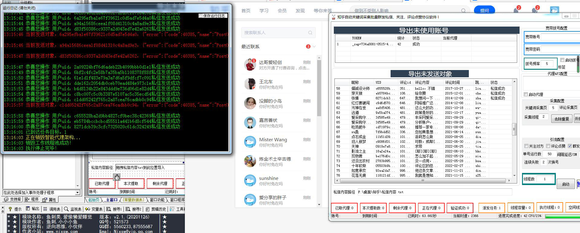The height and width of the screenshot is (233, 580).
Task: Click the 工具 icon tab
Action: 172,209
